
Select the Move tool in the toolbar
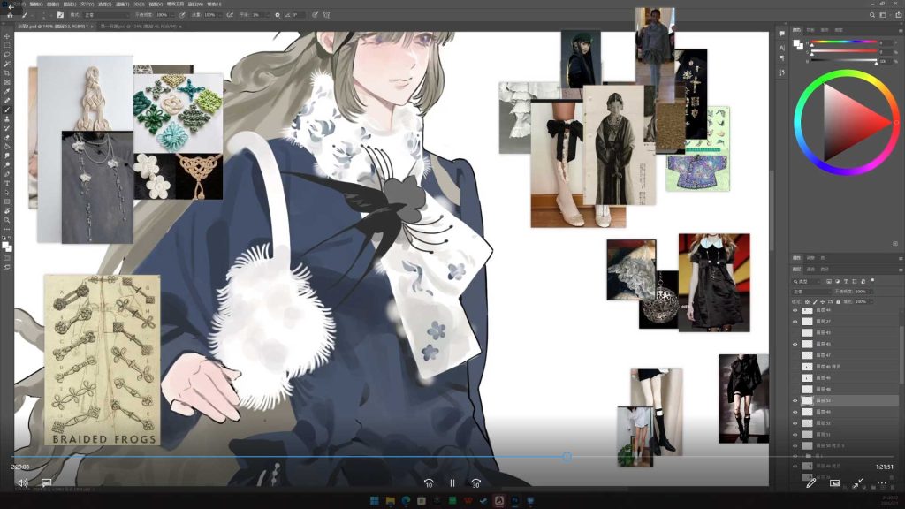click(x=6, y=34)
